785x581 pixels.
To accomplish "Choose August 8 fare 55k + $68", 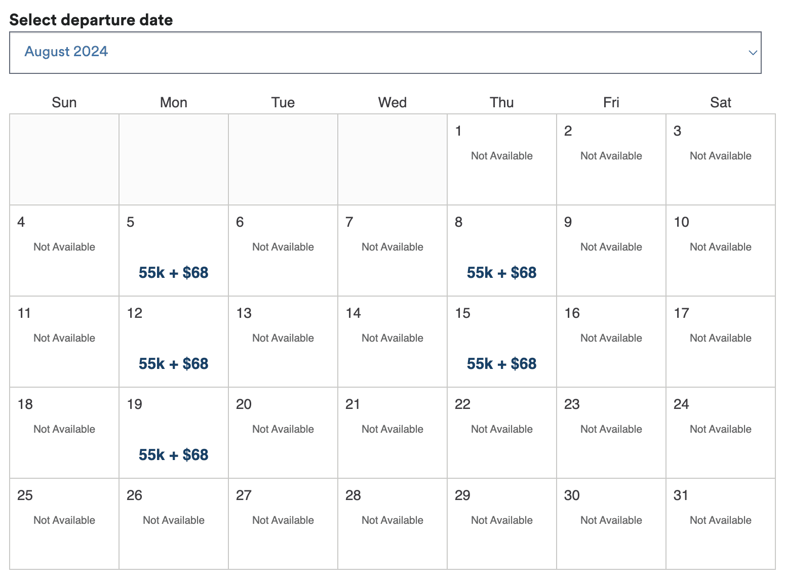I will pyautogui.click(x=501, y=273).
